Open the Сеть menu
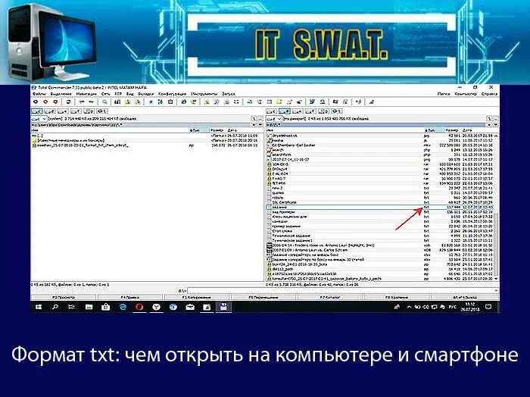 pyautogui.click(x=106, y=94)
